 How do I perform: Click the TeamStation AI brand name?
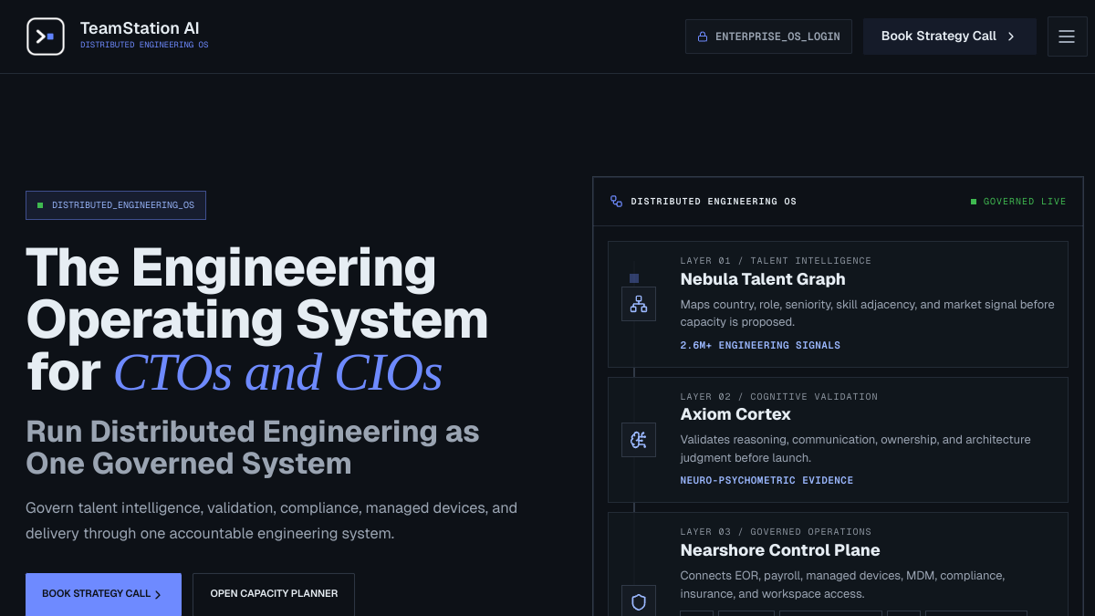pos(140,28)
